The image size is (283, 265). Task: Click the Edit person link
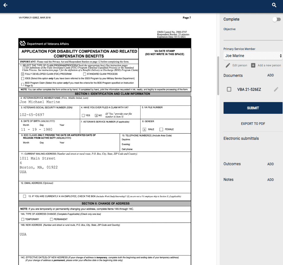[240, 65]
